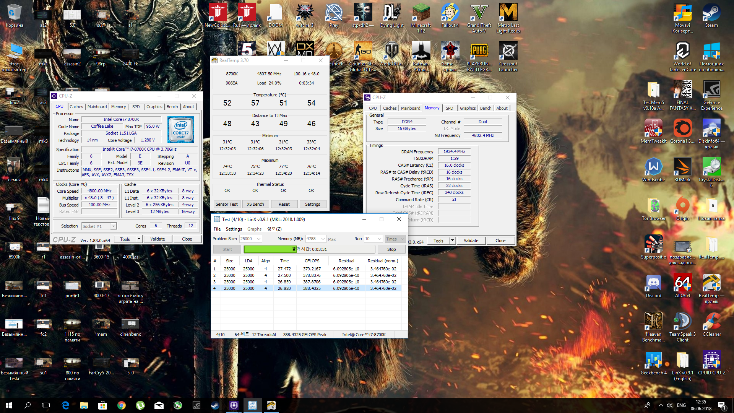The height and width of the screenshot is (413, 734).
Task: Open the CPU-Z Tools dropdown arrow
Action: (139, 239)
